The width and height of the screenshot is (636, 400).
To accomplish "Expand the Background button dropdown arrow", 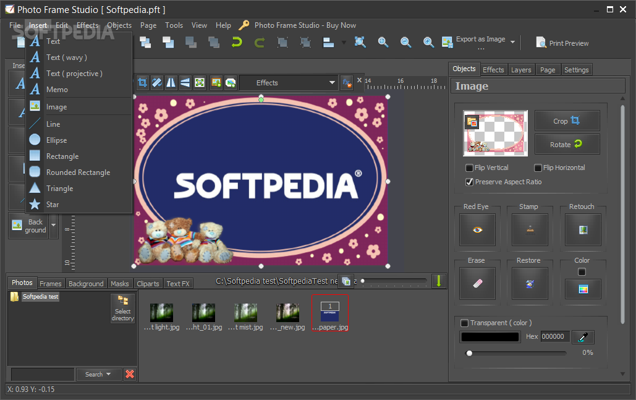I will [x=54, y=225].
